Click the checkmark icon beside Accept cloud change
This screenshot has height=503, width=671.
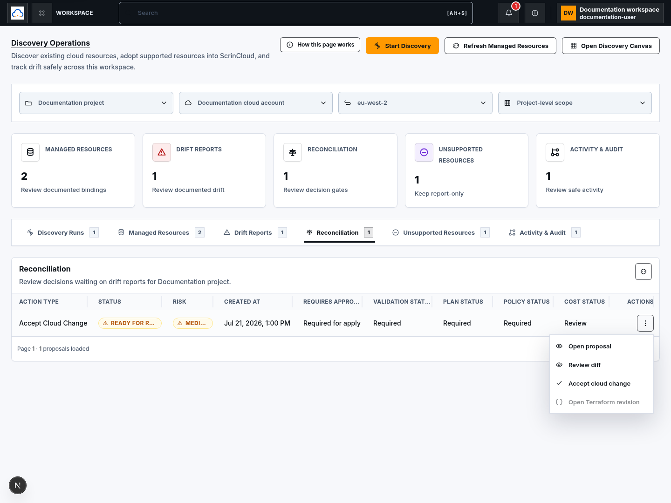tap(559, 383)
